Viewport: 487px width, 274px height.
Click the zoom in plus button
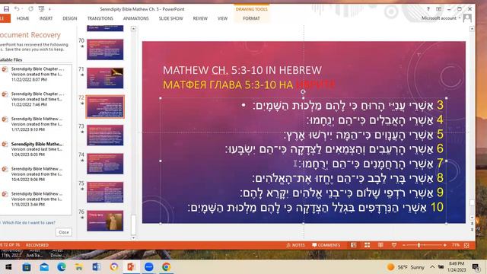pyautogui.click(x=444, y=245)
